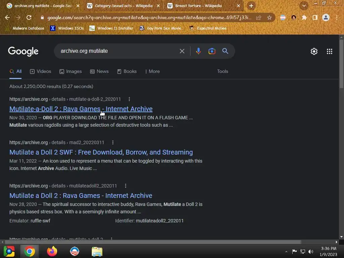344x258 pixels.
Task: Open the Windows 11 Installer bookmark
Action: pyautogui.click(x=112, y=28)
